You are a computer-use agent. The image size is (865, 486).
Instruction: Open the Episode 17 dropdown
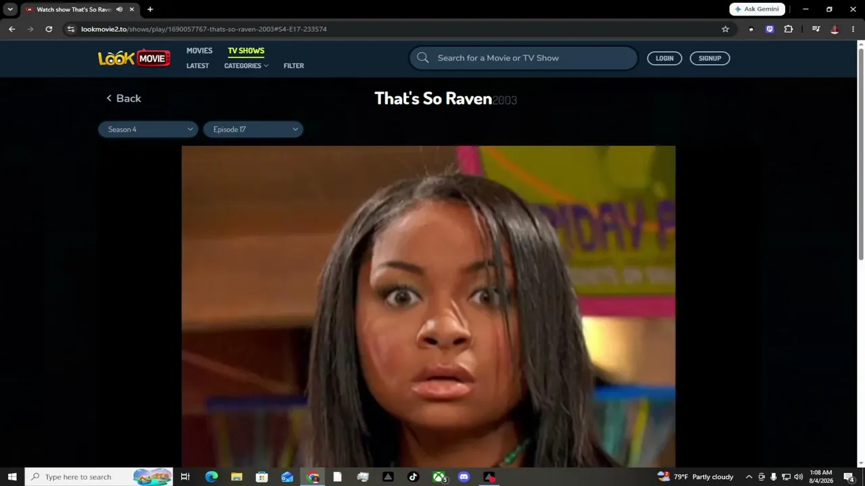[253, 130]
